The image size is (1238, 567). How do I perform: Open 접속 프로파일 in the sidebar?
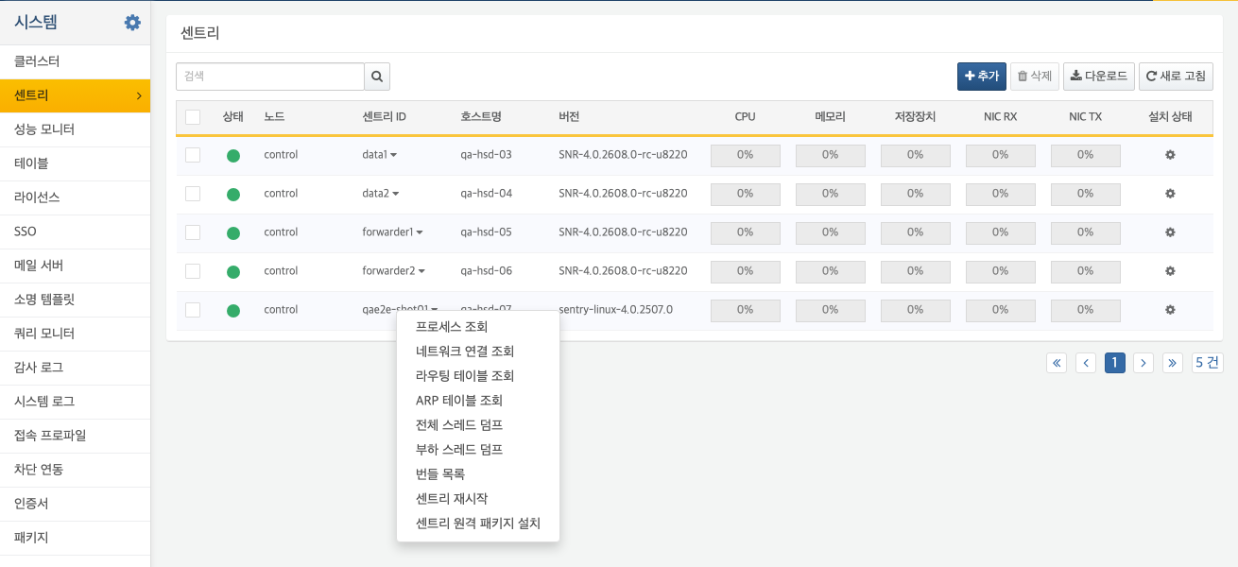click(75, 436)
